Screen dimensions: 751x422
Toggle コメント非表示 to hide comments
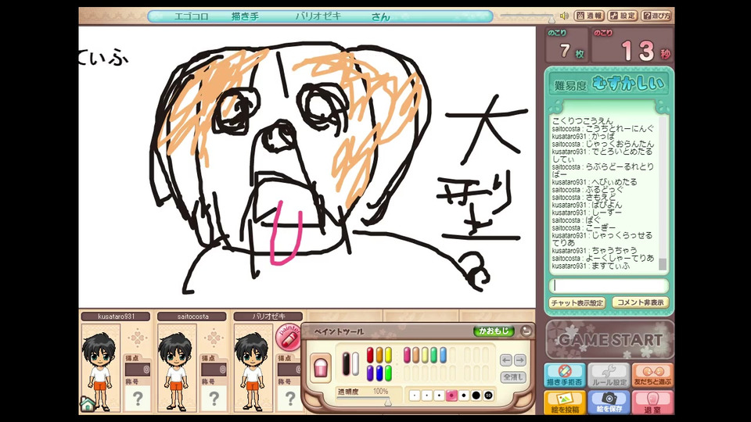[x=641, y=303]
